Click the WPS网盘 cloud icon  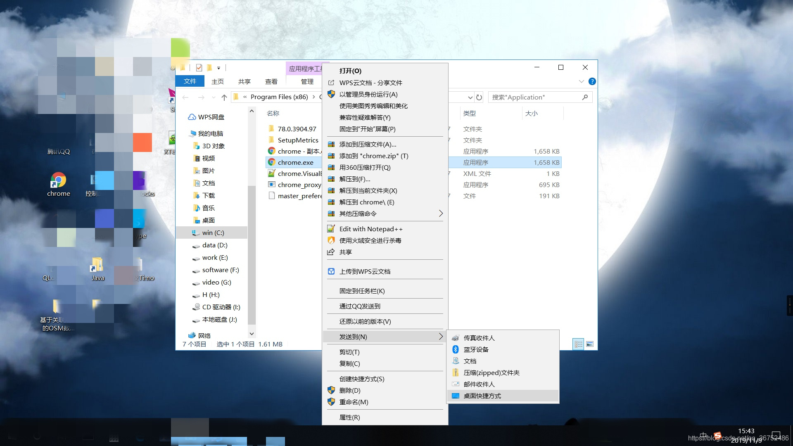pyautogui.click(x=192, y=117)
